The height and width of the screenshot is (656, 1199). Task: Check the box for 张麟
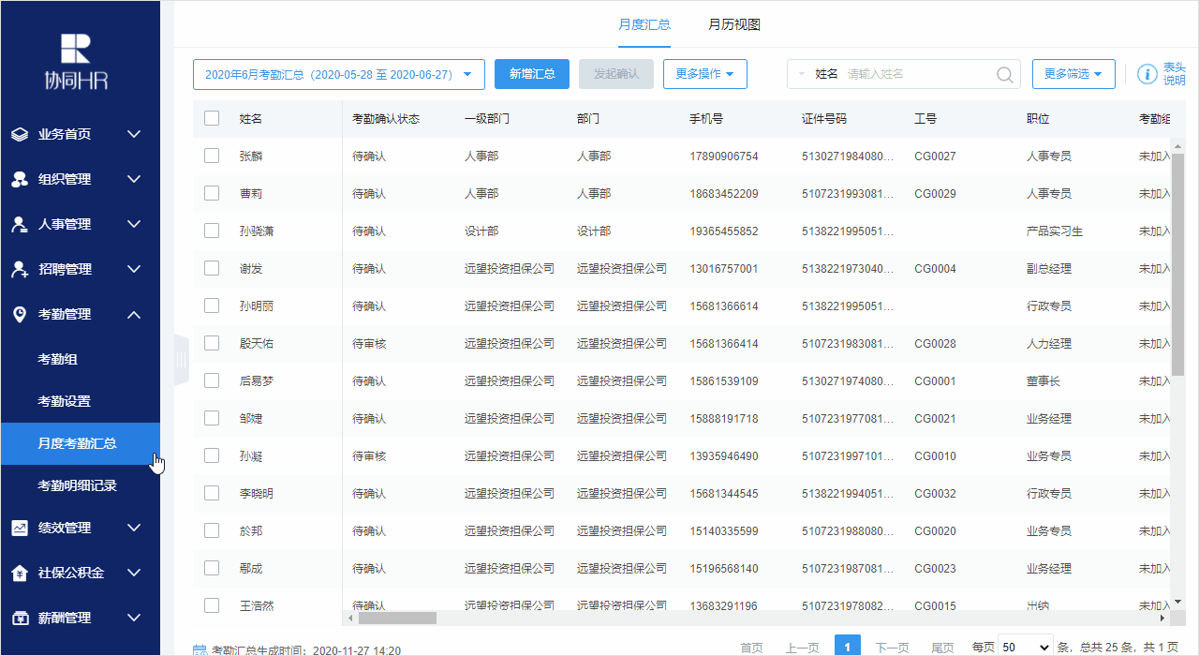pos(212,157)
